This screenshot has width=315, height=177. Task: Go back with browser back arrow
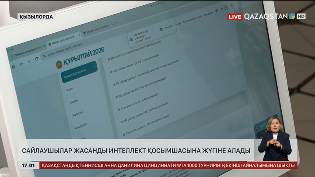(x=21, y=64)
